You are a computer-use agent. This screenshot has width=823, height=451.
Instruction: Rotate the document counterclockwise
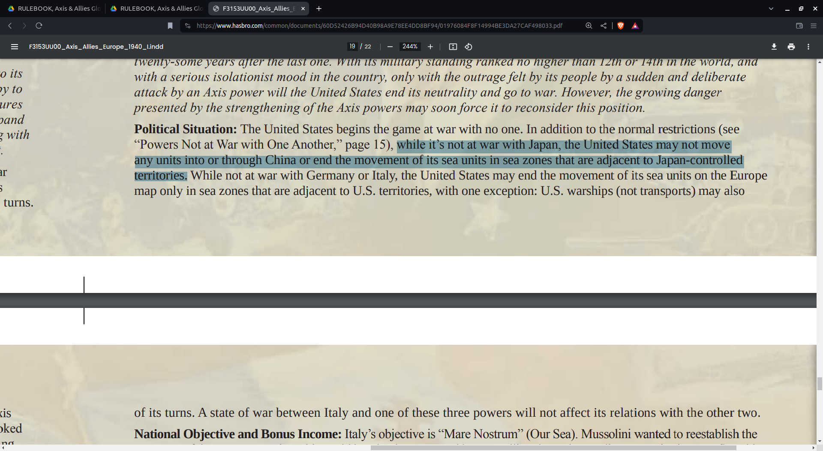[x=469, y=47]
